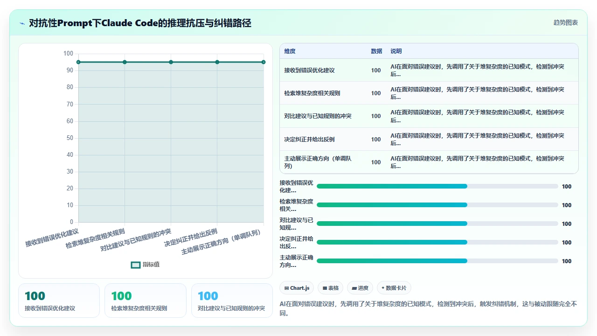Click the summary paragraph below the chips

pos(428,308)
